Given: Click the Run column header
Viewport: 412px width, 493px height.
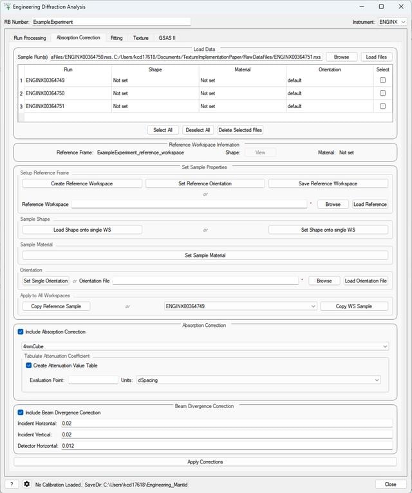Looking at the screenshot, I should 68,70.
